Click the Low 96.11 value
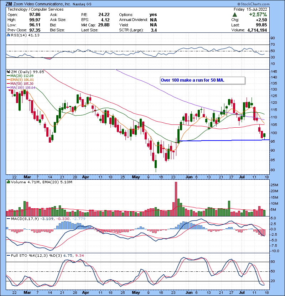The image size is (285, 296). click(x=35, y=25)
